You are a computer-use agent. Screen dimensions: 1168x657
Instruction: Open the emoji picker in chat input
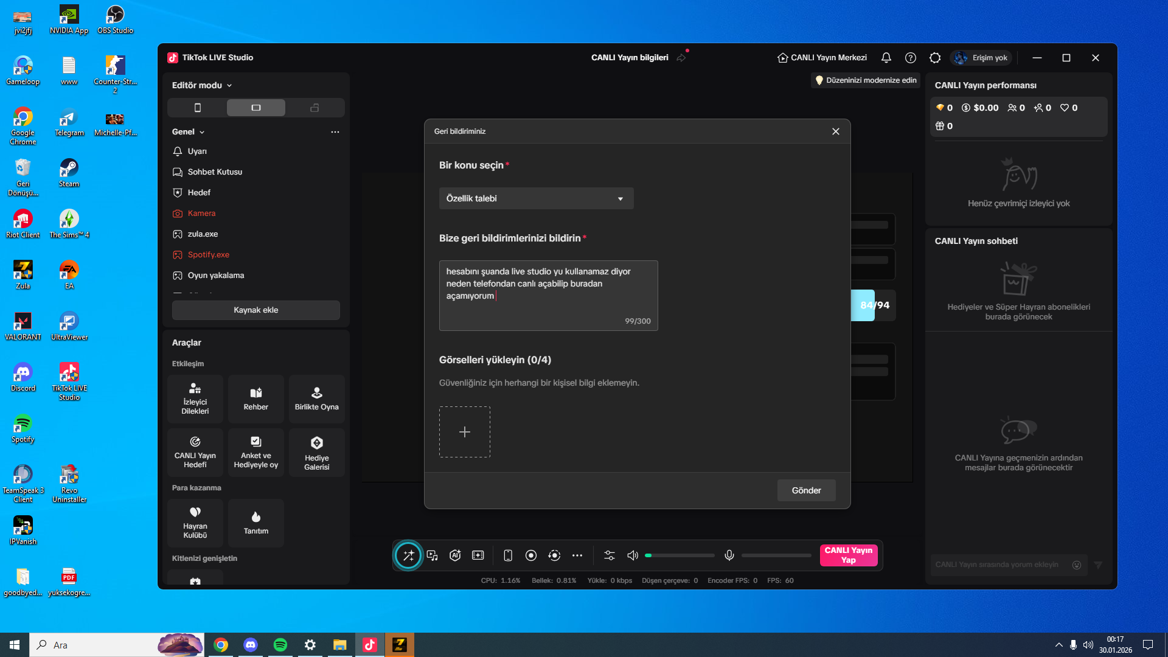[x=1077, y=565]
